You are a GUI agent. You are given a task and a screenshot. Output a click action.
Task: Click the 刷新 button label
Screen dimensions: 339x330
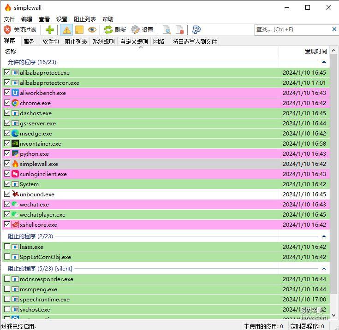120,30
